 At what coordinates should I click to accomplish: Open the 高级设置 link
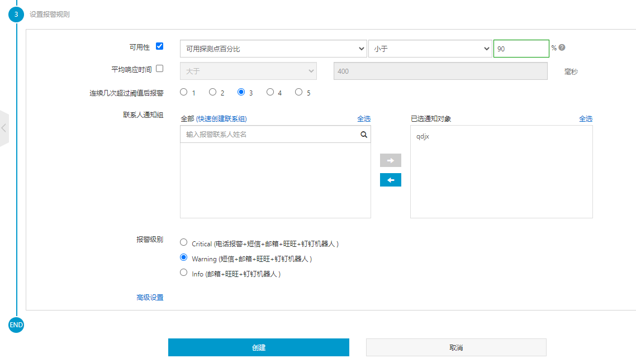point(150,297)
